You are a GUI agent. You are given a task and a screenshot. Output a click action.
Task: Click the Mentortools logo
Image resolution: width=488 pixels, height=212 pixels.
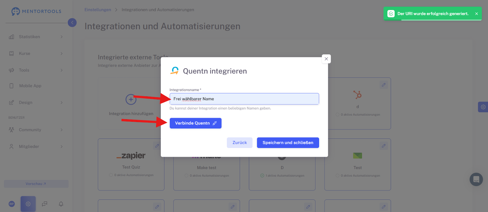click(x=36, y=11)
